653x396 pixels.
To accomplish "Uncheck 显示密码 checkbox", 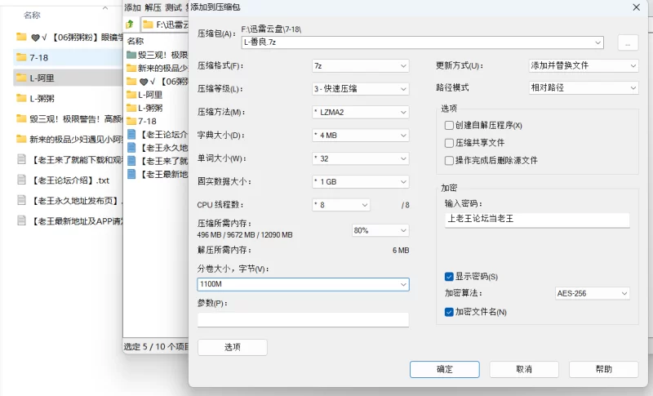I will [x=449, y=277].
